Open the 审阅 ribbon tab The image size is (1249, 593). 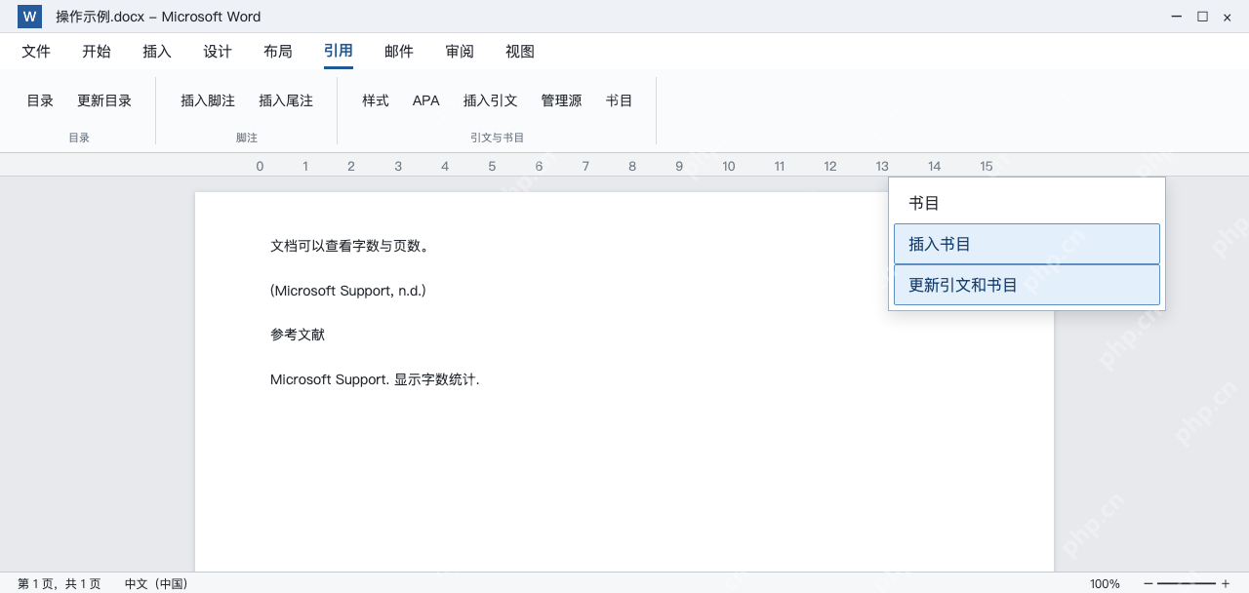coord(460,52)
